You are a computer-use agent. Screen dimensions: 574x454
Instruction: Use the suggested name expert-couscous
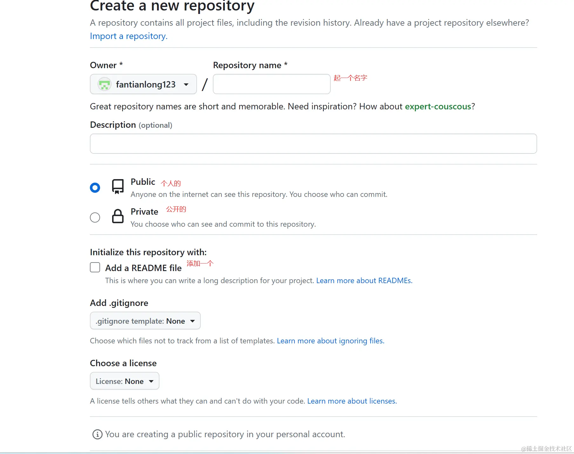tap(438, 107)
